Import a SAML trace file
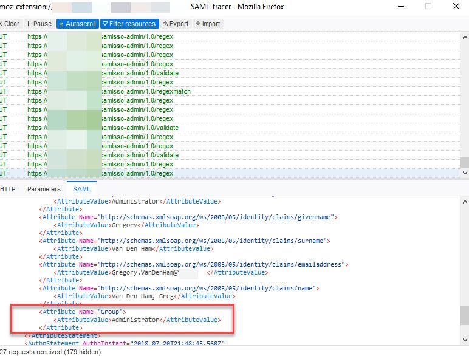Viewport: 469px width, 356px height. pyautogui.click(x=208, y=24)
